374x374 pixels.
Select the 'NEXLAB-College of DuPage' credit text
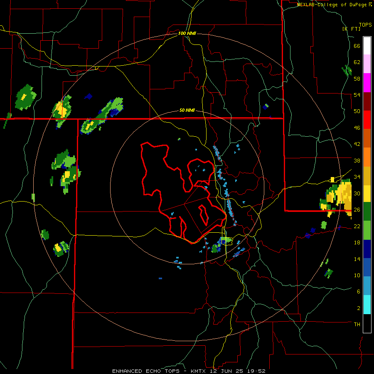[x=332, y=5]
